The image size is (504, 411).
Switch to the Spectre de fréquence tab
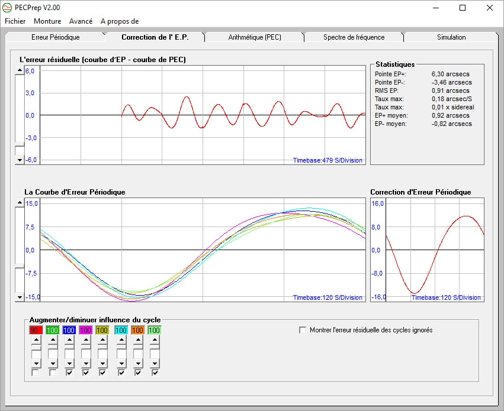click(354, 37)
